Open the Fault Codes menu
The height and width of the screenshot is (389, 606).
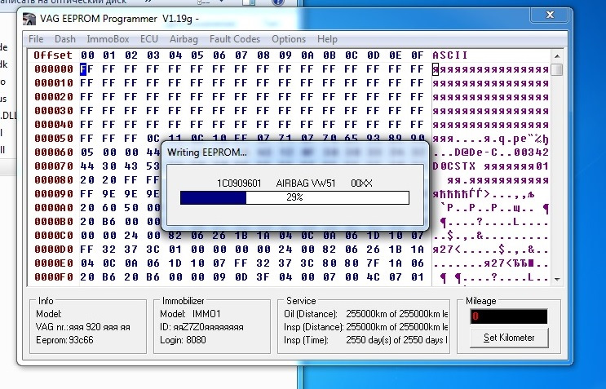(235, 39)
